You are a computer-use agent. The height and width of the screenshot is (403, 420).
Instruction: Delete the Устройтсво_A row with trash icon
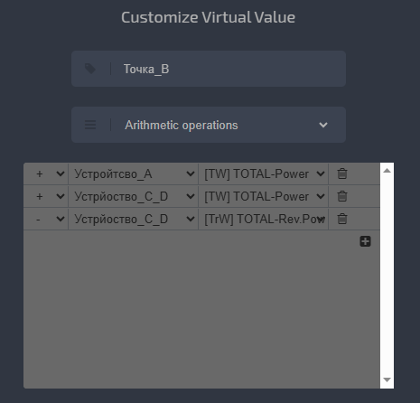tap(342, 173)
